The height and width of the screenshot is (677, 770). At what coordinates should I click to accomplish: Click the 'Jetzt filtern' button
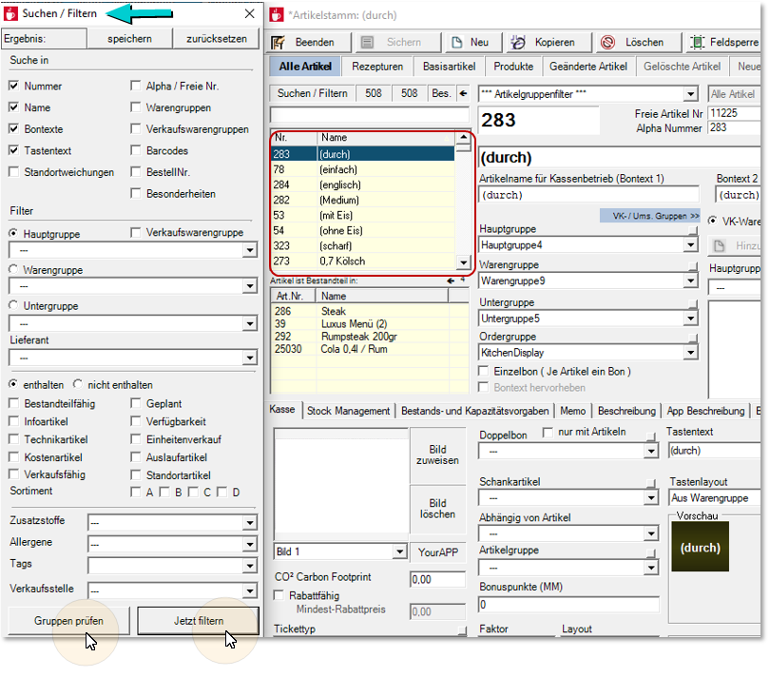(x=199, y=621)
